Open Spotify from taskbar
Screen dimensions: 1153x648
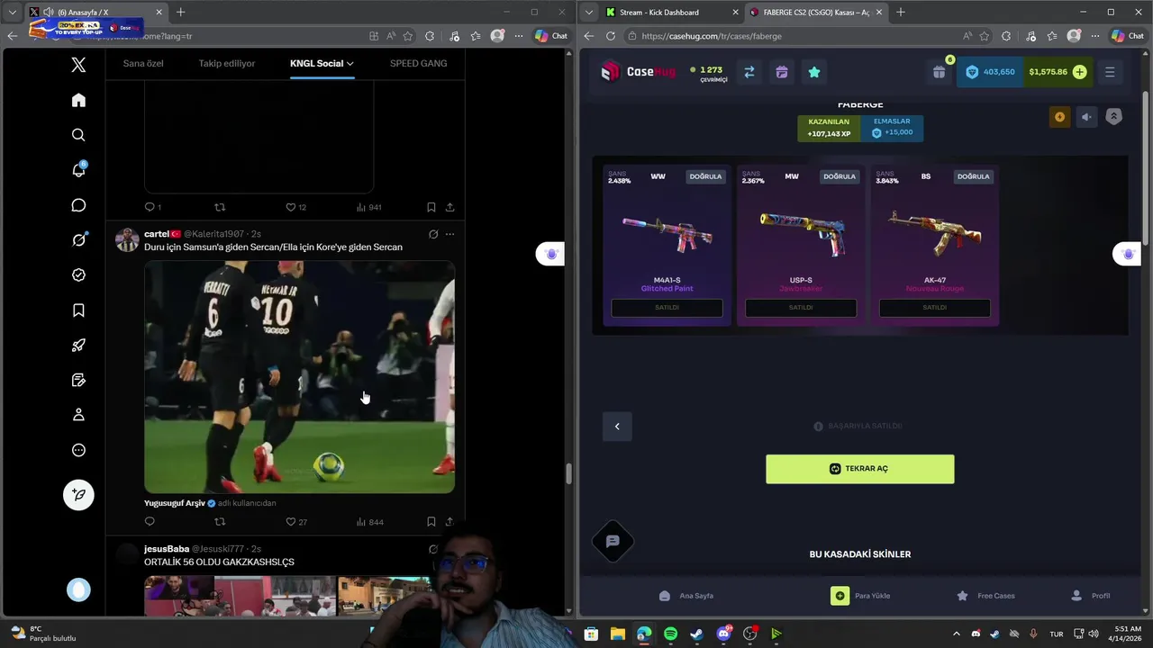670,634
